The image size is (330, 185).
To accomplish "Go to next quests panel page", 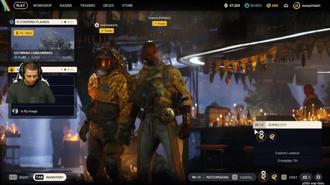I will point(72,69).
